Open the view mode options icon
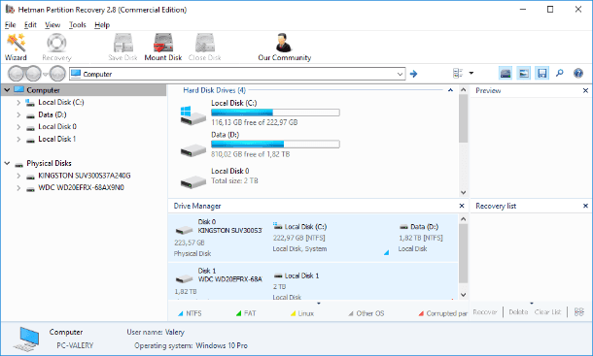This screenshot has height=356, width=593. 458,74
